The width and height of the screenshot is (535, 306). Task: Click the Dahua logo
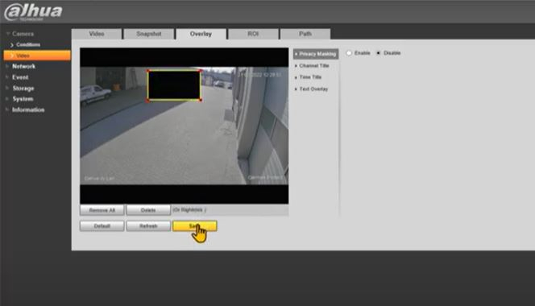click(33, 12)
